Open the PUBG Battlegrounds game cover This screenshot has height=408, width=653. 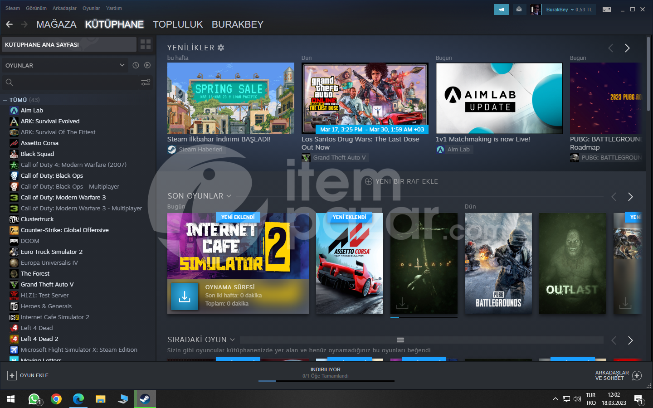498,263
